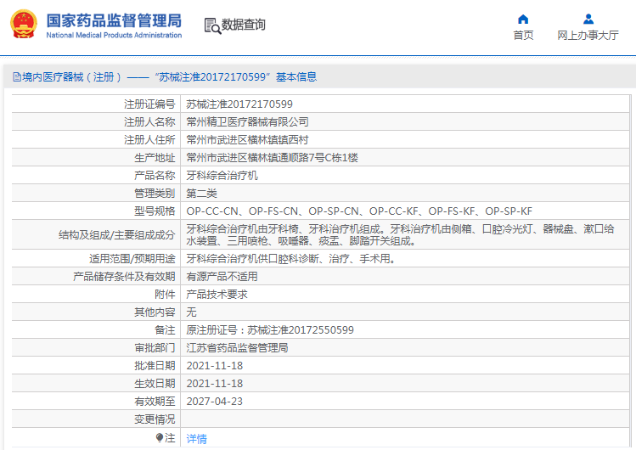Open the 详情 link
Screen dimensions: 636x450
click(x=196, y=438)
